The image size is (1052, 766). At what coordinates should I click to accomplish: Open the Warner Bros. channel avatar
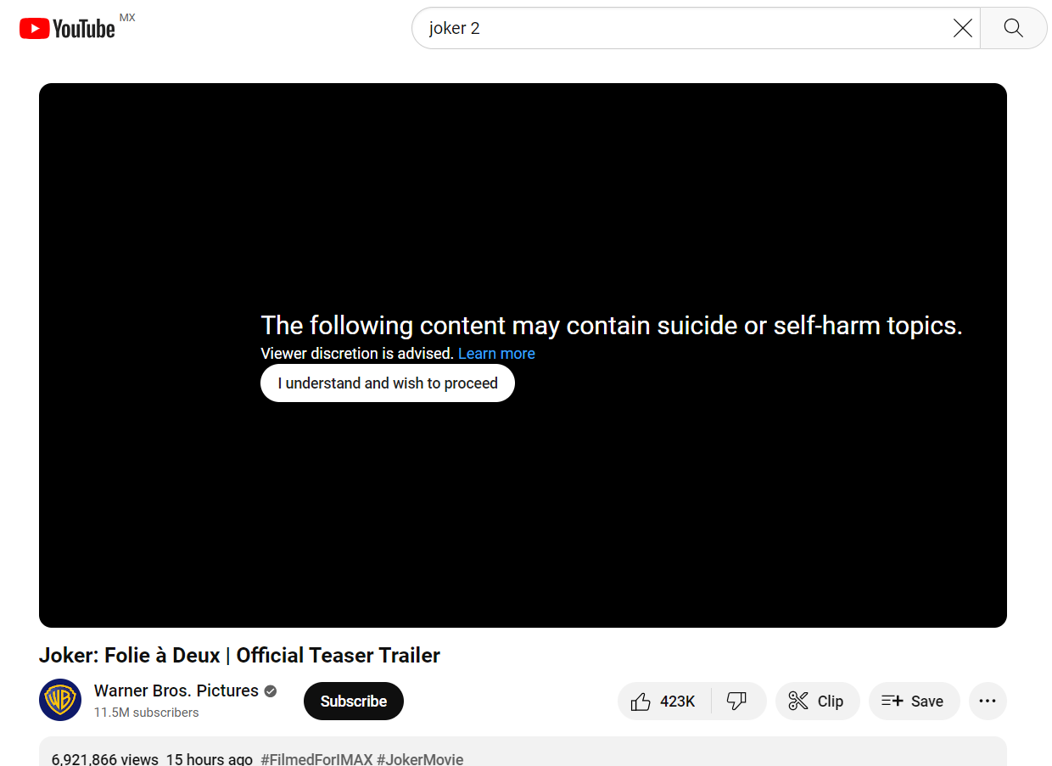pyautogui.click(x=60, y=701)
